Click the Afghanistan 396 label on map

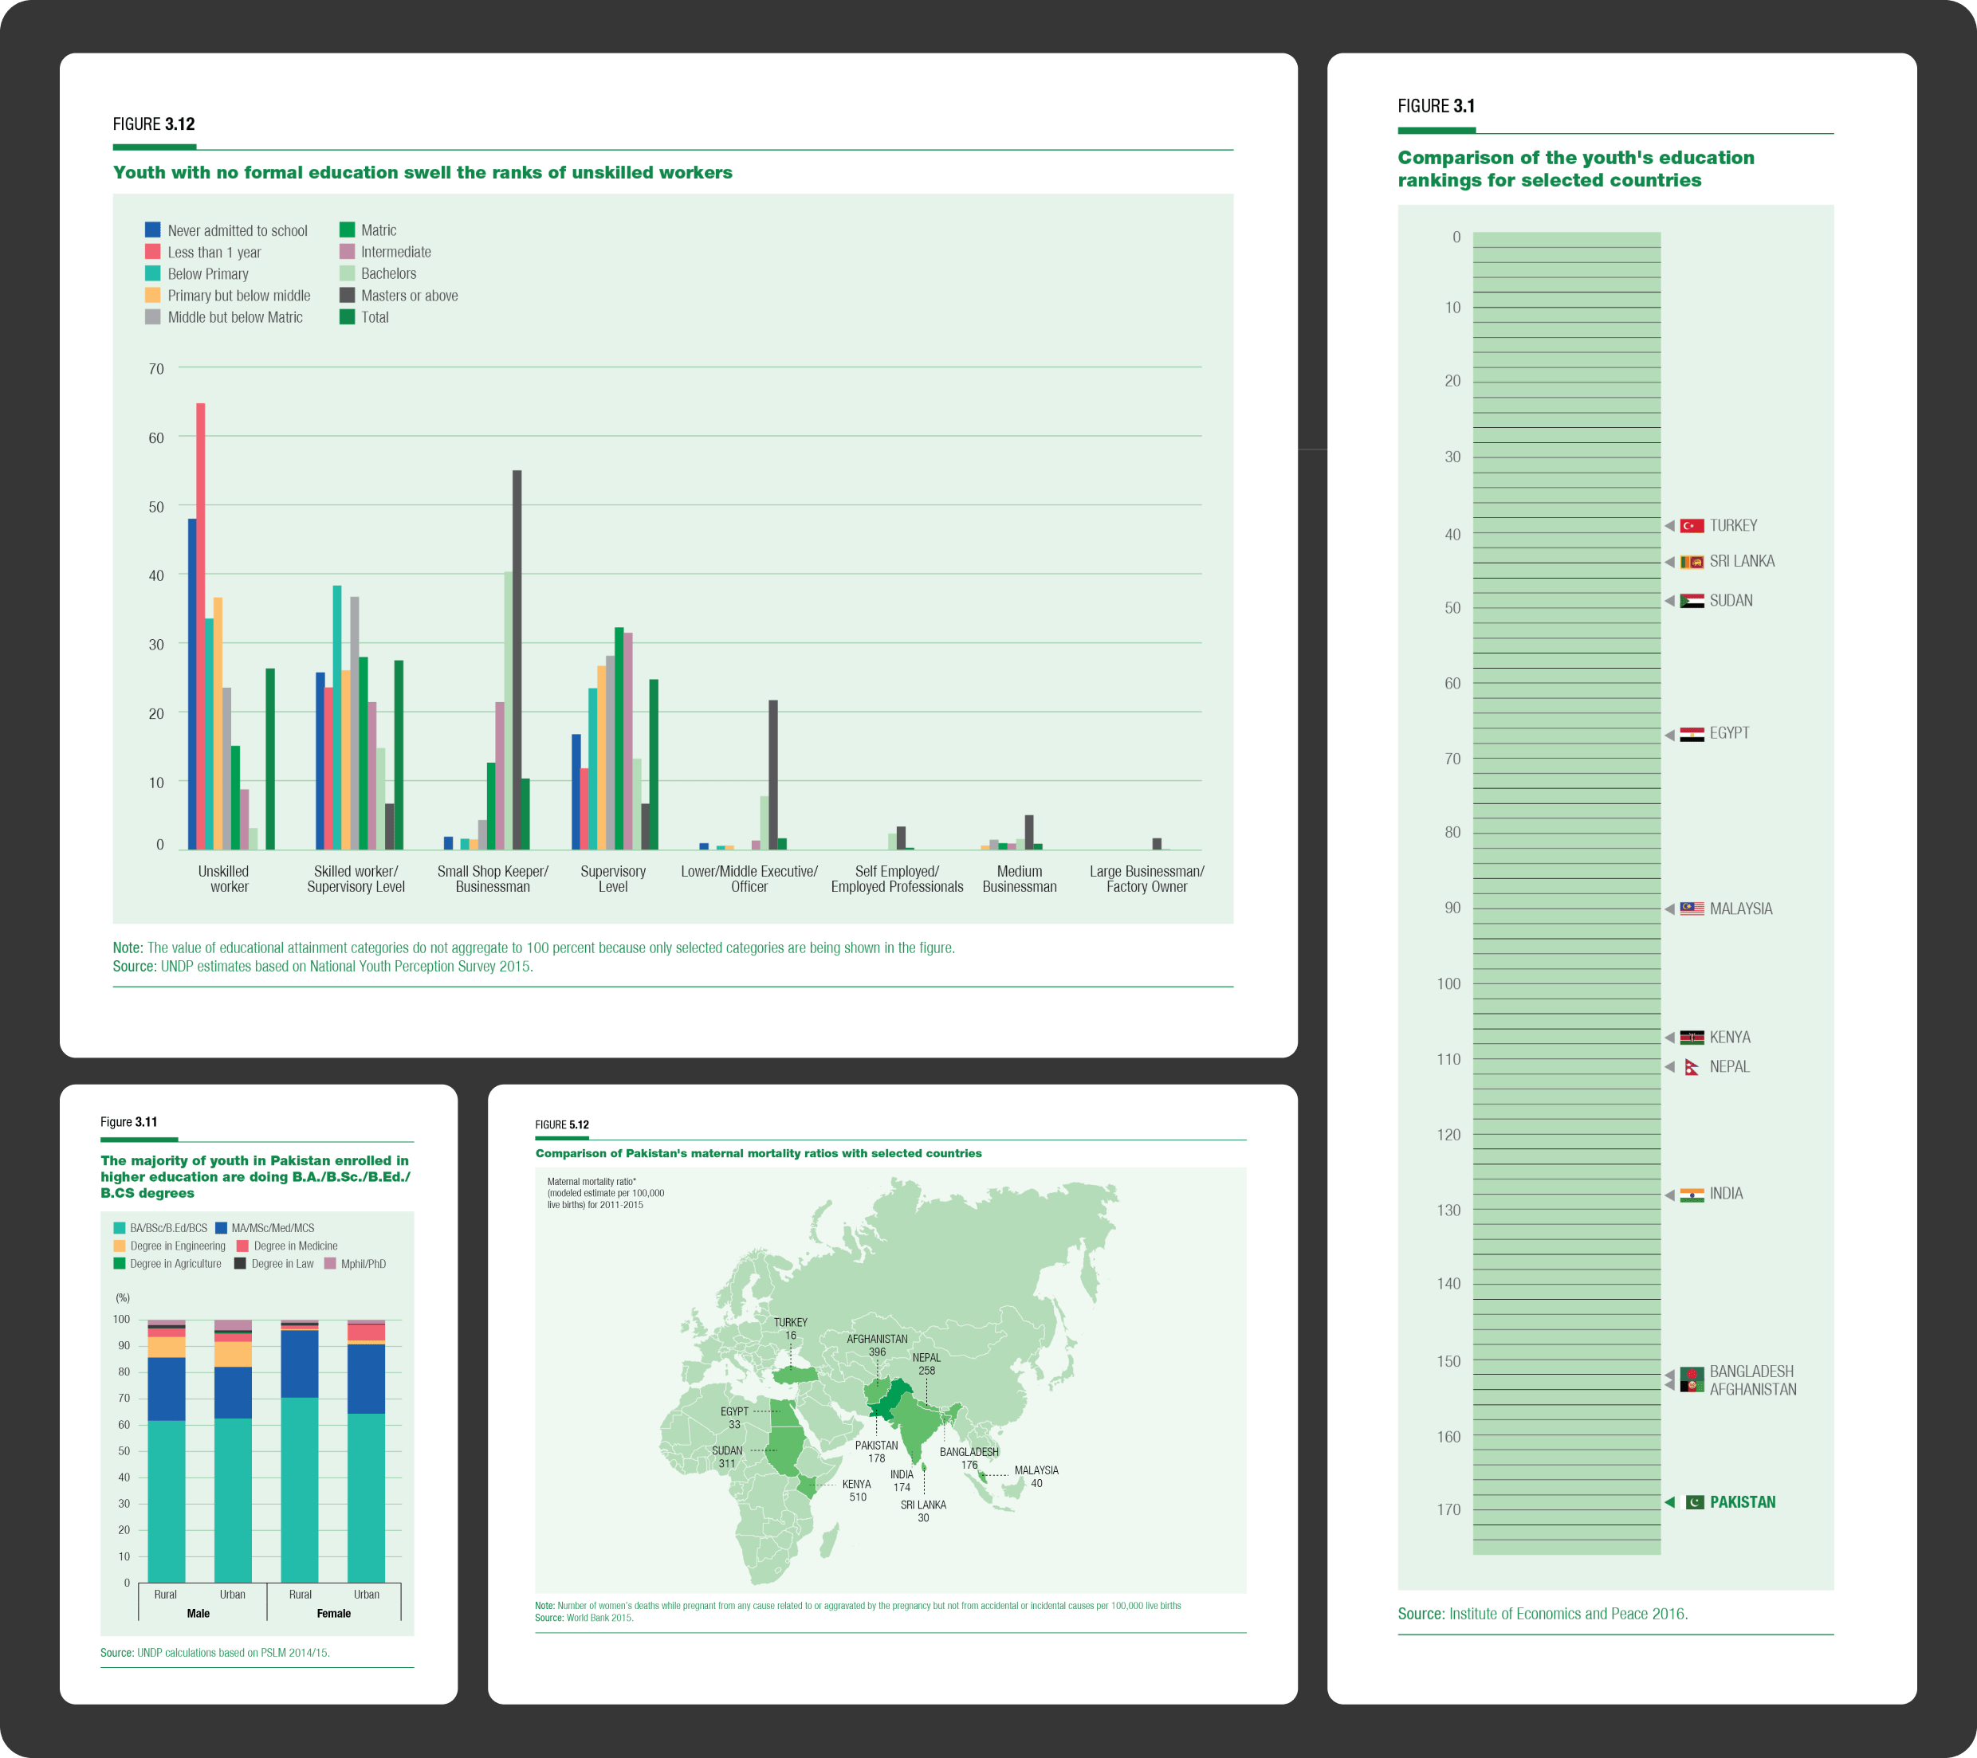point(877,1345)
